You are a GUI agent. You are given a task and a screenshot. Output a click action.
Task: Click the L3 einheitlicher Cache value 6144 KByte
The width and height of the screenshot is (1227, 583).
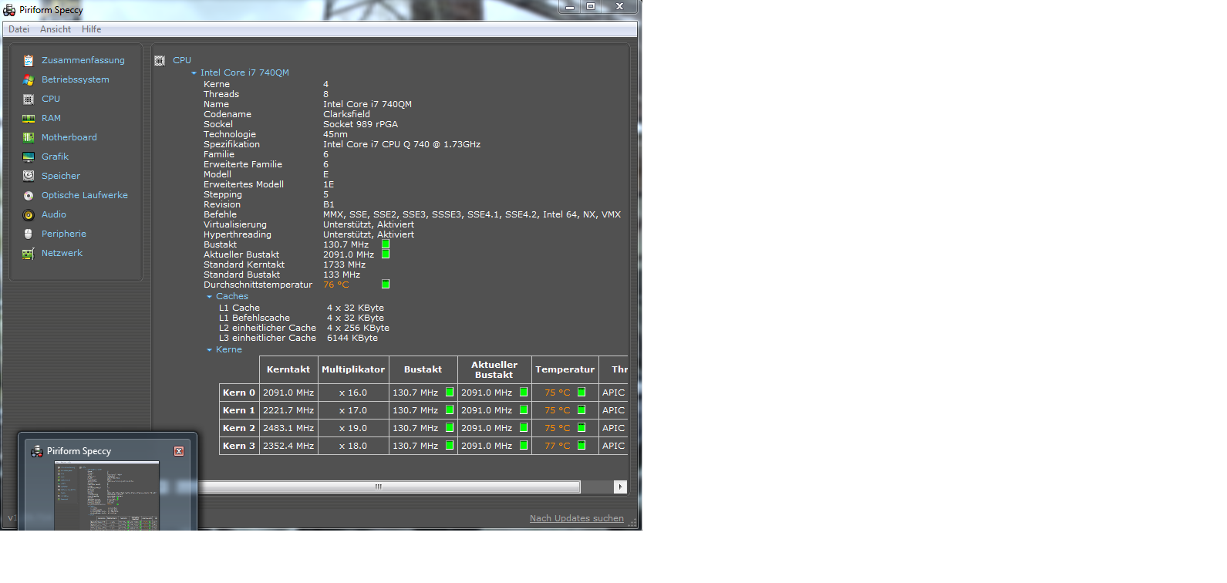[352, 338]
